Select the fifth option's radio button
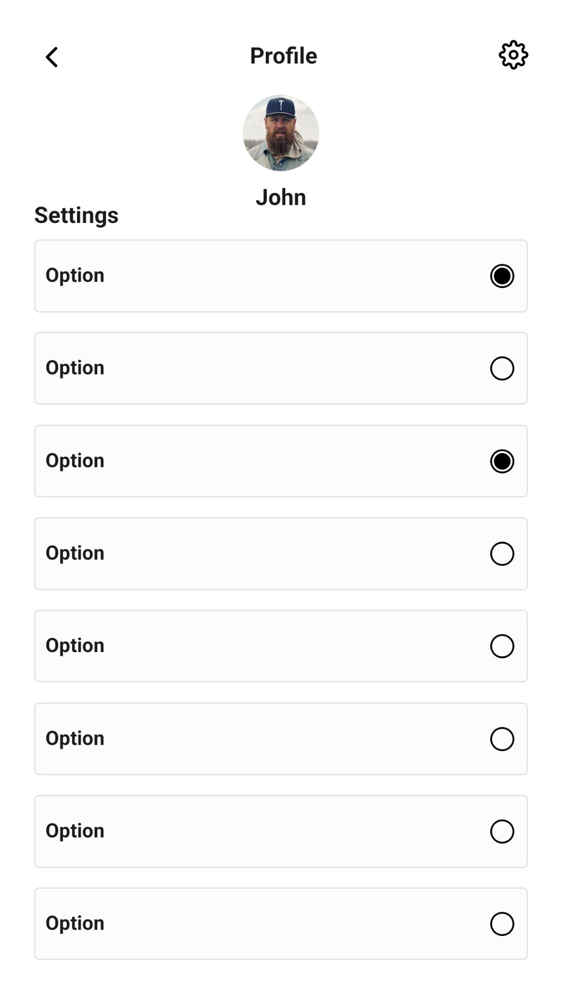Screen dimensions: 562x1000 pyautogui.click(x=502, y=646)
